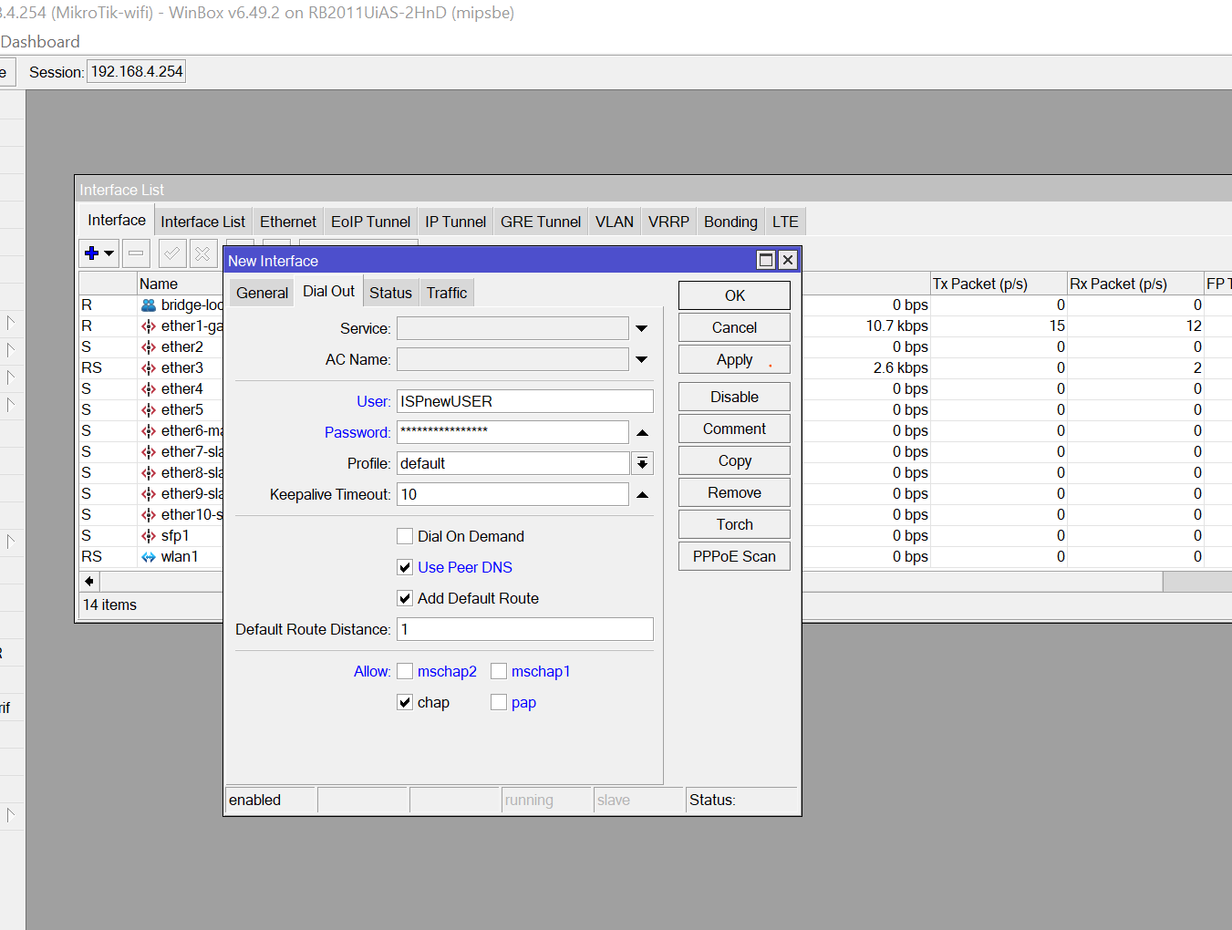The width and height of the screenshot is (1232, 930).
Task: Uncheck the chap authentication checkbox
Action: click(405, 702)
